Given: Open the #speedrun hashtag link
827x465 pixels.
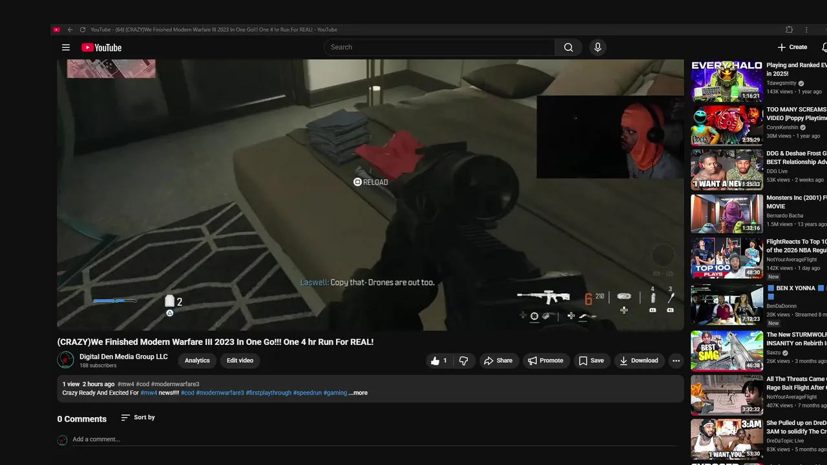Looking at the screenshot, I should click(x=307, y=393).
